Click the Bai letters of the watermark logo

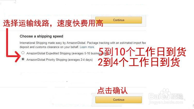pos(154,96)
